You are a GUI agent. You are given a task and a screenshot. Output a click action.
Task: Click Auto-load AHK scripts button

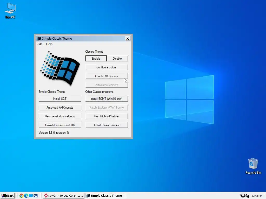60,108
